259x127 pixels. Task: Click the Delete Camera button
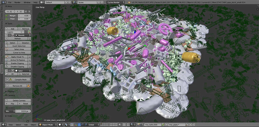18,100
